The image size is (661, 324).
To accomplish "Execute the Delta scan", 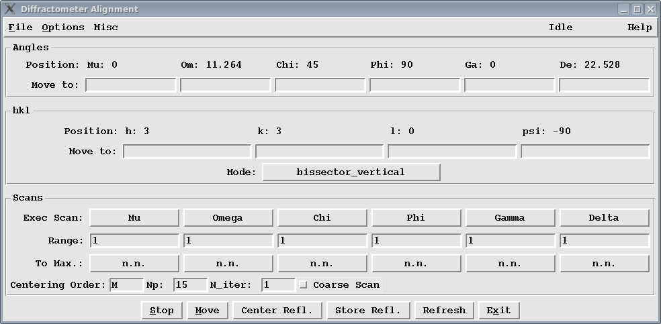I will (x=604, y=218).
